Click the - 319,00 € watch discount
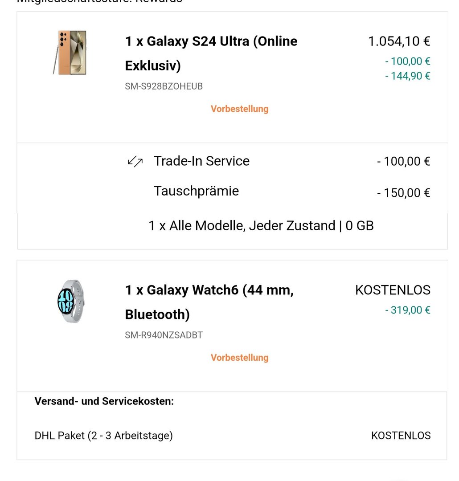Image resolution: width=459 pixels, height=481 pixels. [x=407, y=310]
